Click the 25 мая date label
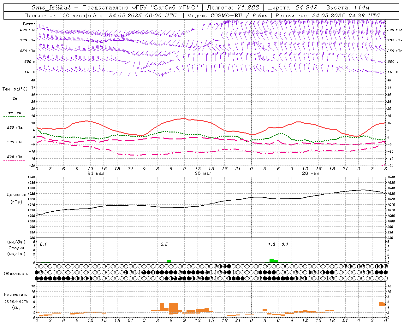The width and height of the screenshot is (404, 323). point(203,173)
